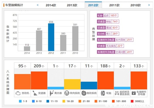Click the tire (轮胎) icon
Image resolution: width=154 pixels, height=108 pixels.
click(102, 93)
